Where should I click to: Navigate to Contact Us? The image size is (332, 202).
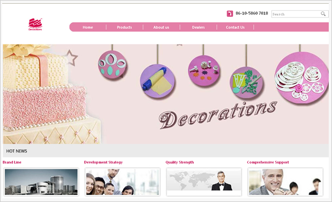click(235, 27)
